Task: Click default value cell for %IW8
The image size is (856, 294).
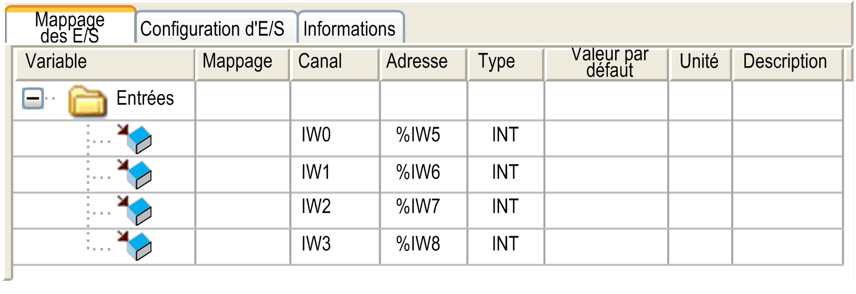Action: (606, 244)
